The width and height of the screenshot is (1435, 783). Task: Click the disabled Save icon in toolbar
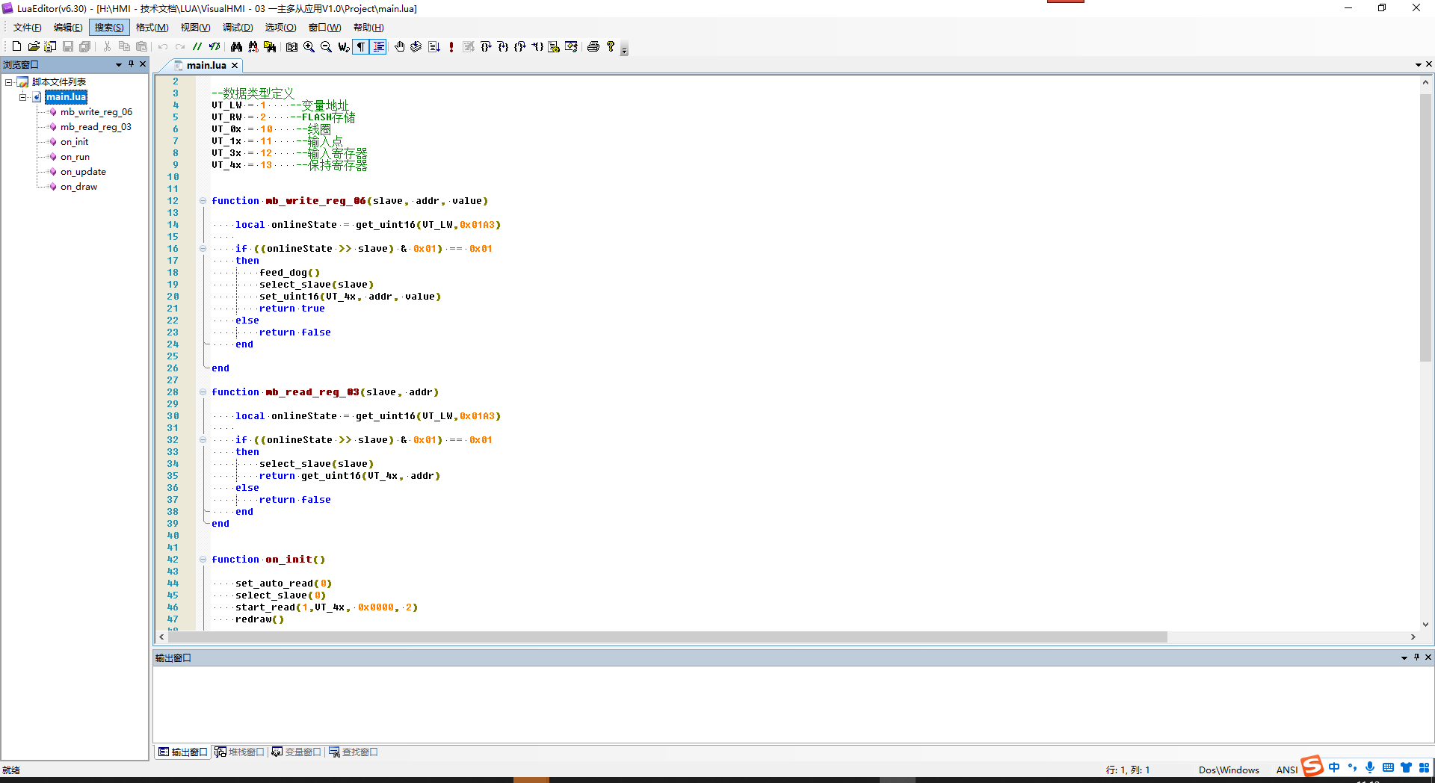(68, 46)
